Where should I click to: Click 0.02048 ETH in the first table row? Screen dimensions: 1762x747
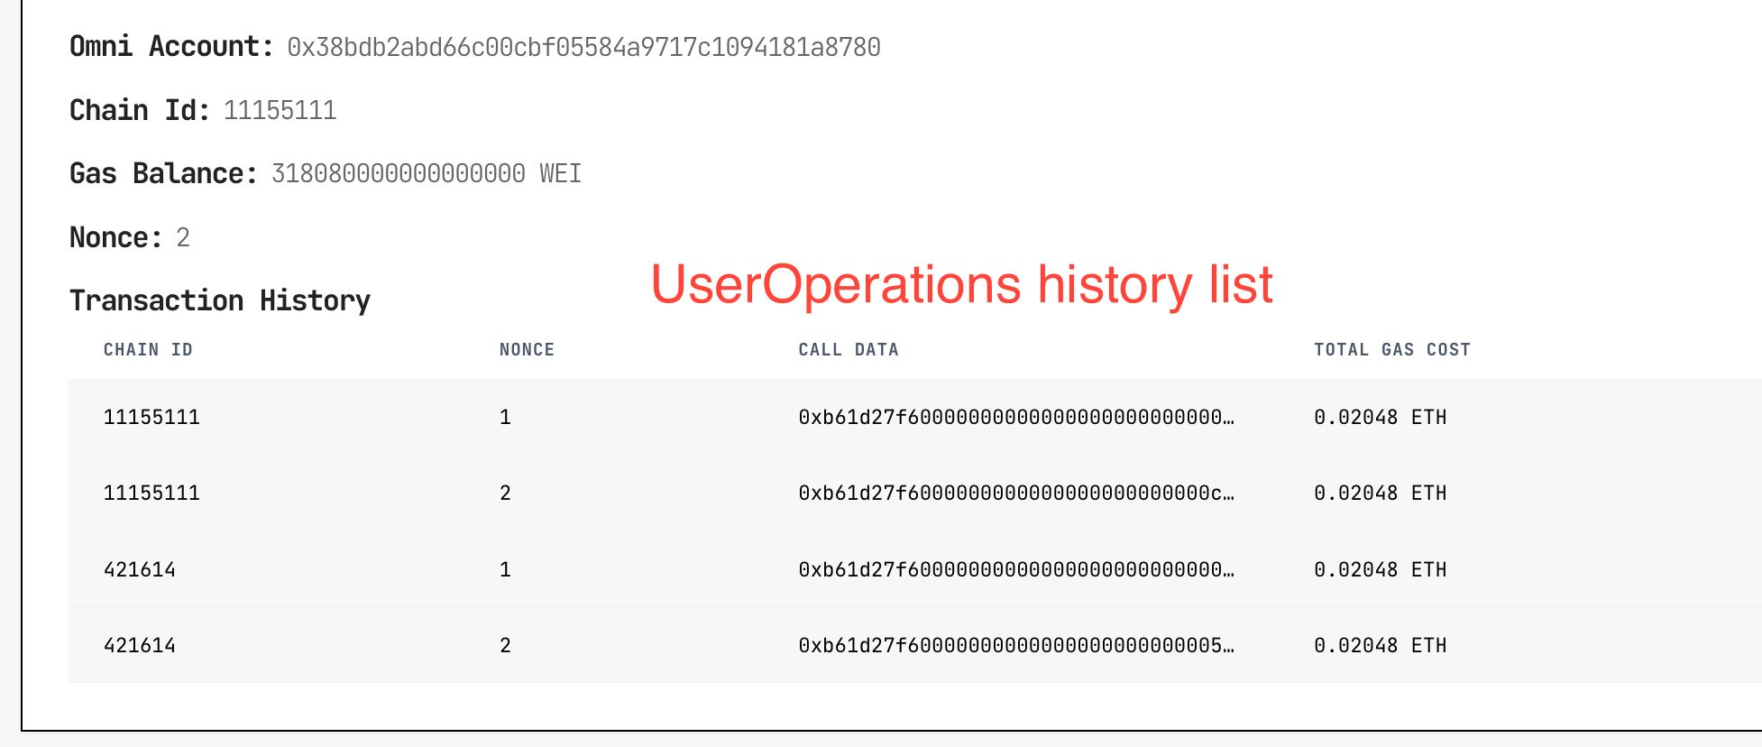tap(1380, 417)
